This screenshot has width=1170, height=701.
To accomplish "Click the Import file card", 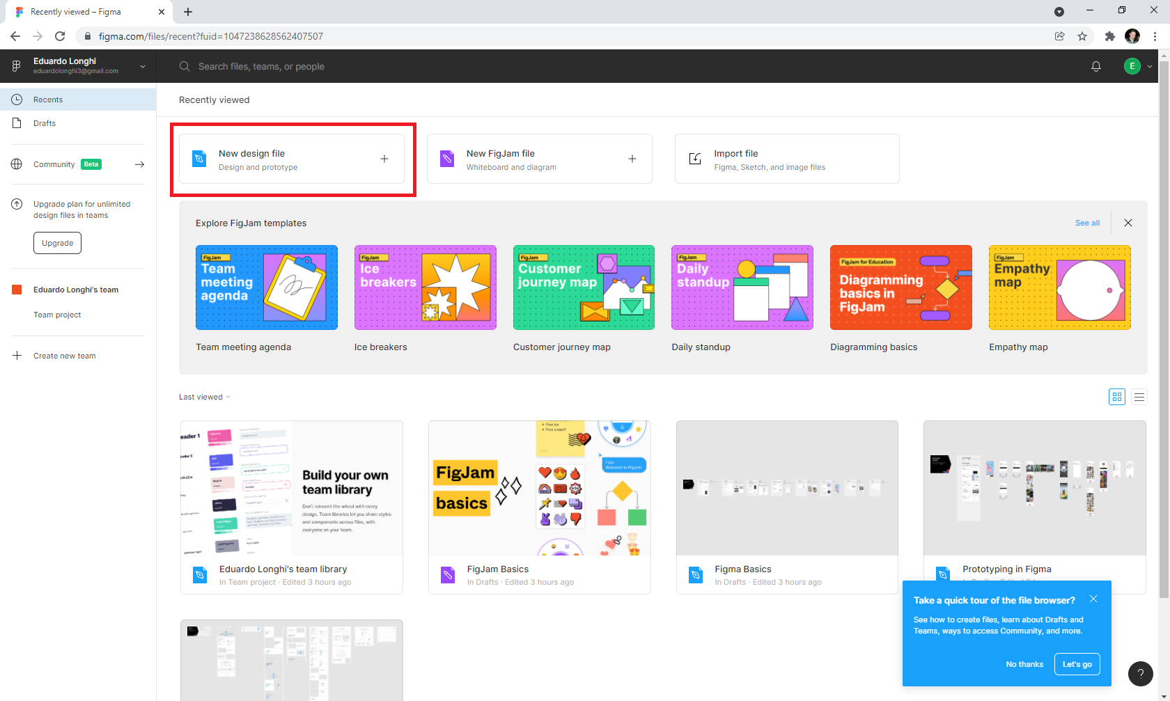I will coord(787,159).
